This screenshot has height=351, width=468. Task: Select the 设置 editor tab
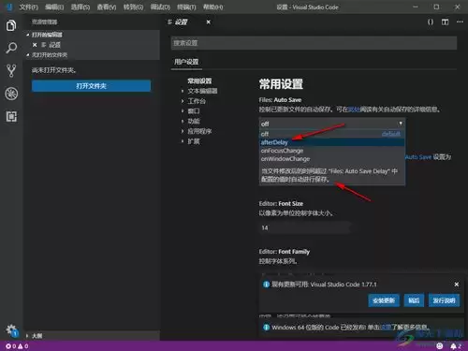(181, 22)
